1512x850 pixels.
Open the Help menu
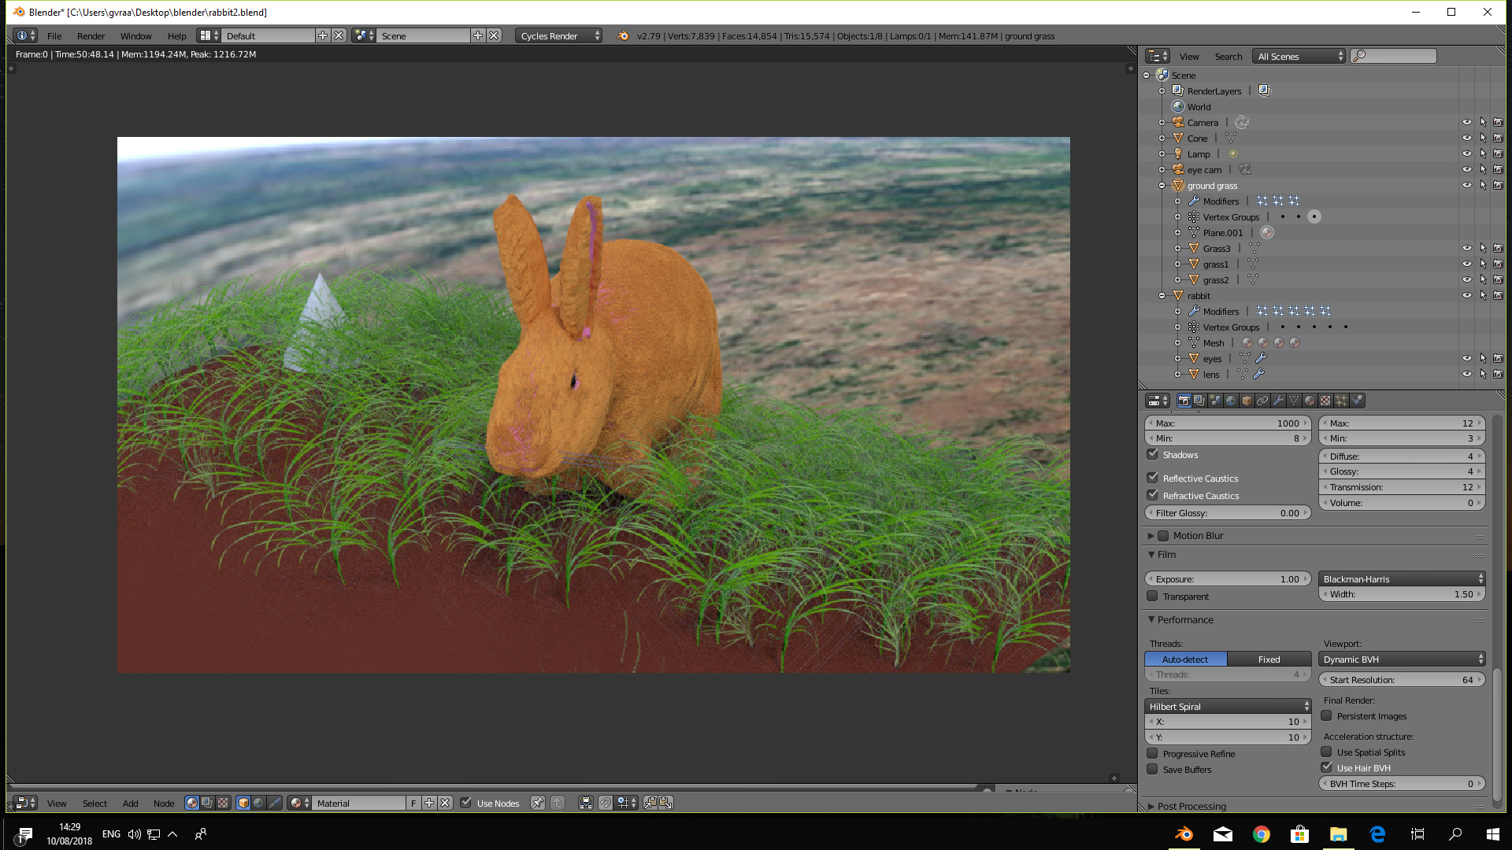[176, 35]
